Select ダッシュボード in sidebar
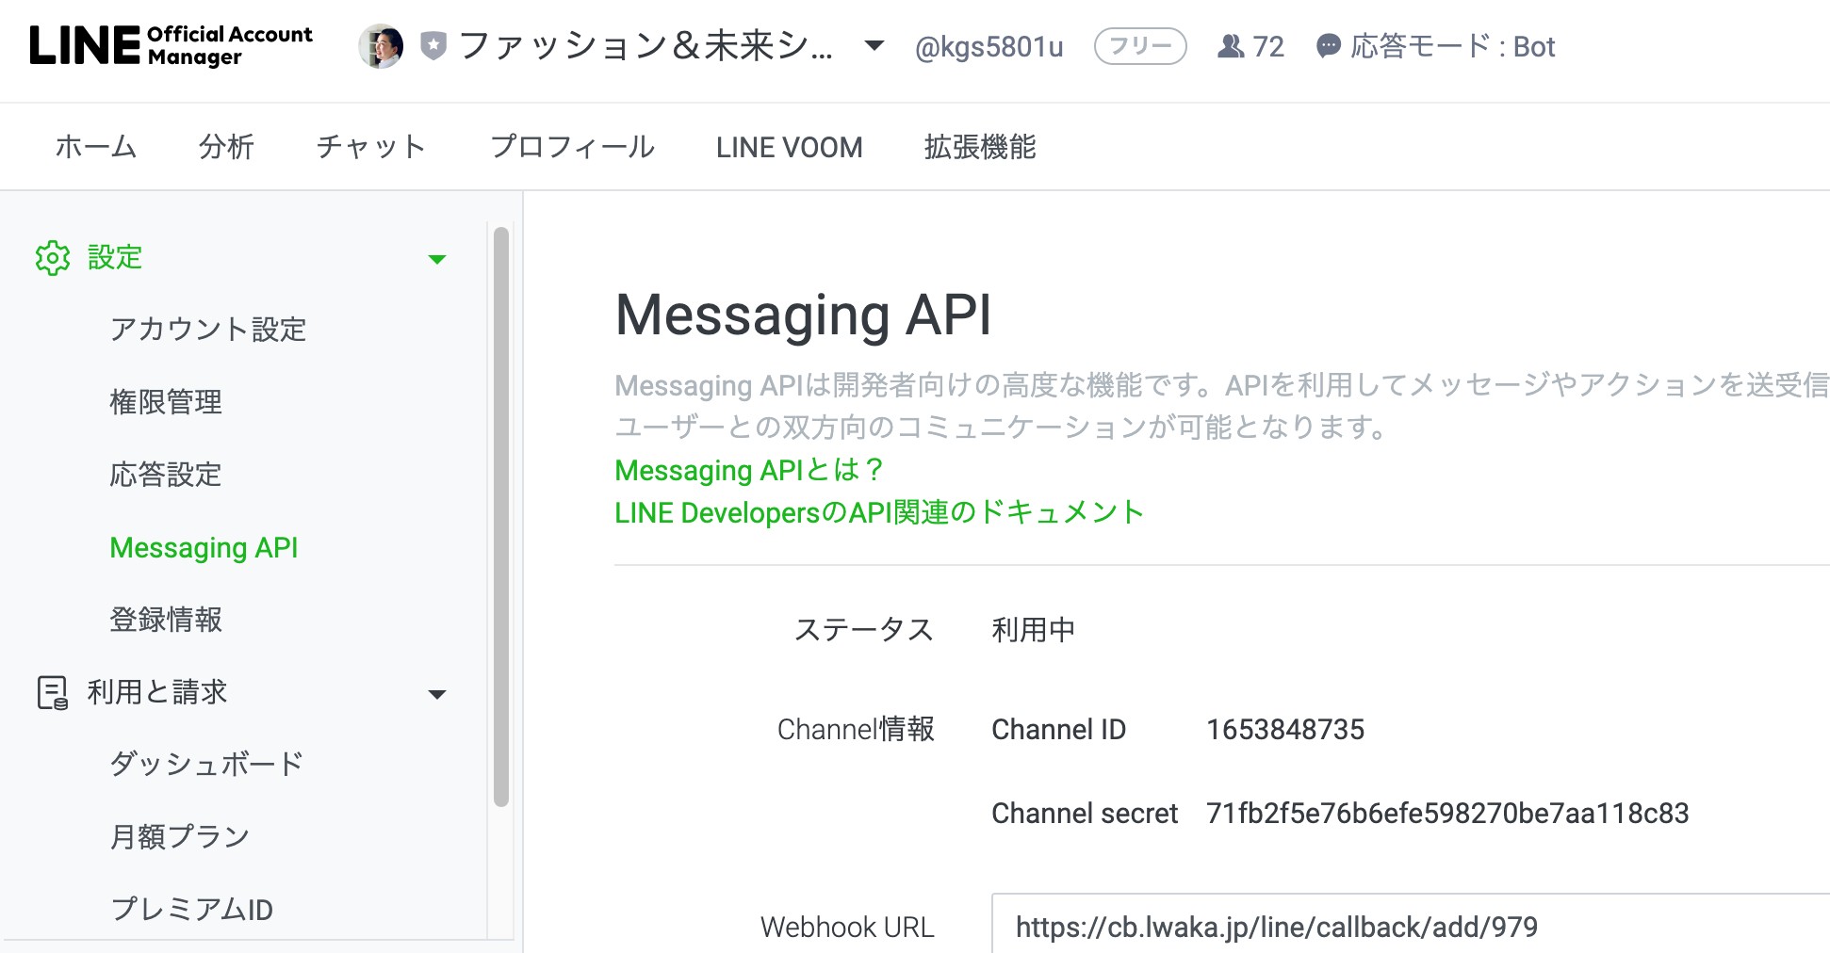Screen dimensions: 1830x953 click(207, 764)
